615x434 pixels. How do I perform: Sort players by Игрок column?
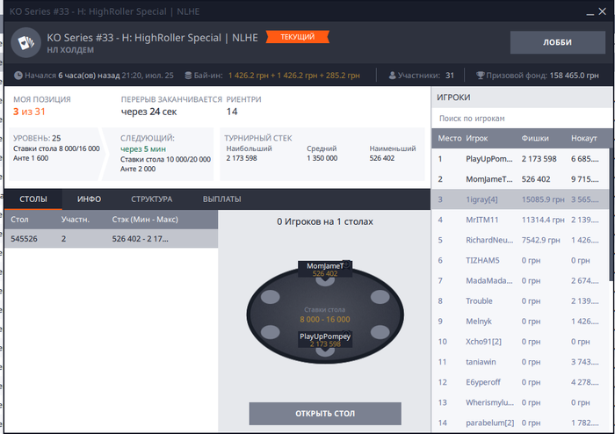(477, 139)
